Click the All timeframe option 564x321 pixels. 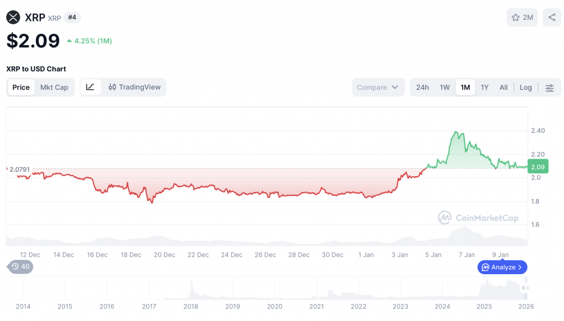pos(503,87)
